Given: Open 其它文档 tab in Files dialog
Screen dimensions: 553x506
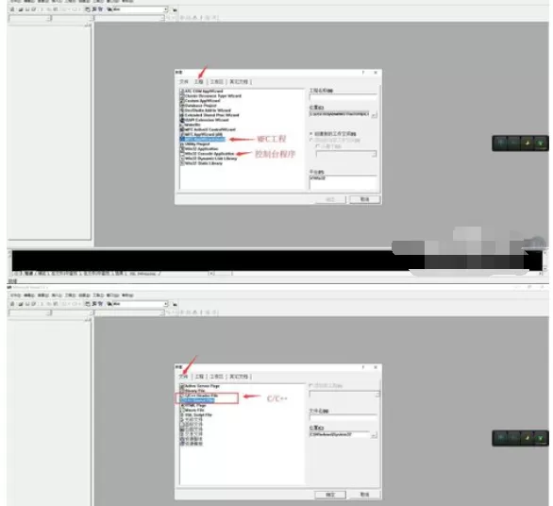Looking at the screenshot, I should click(239, 377).
